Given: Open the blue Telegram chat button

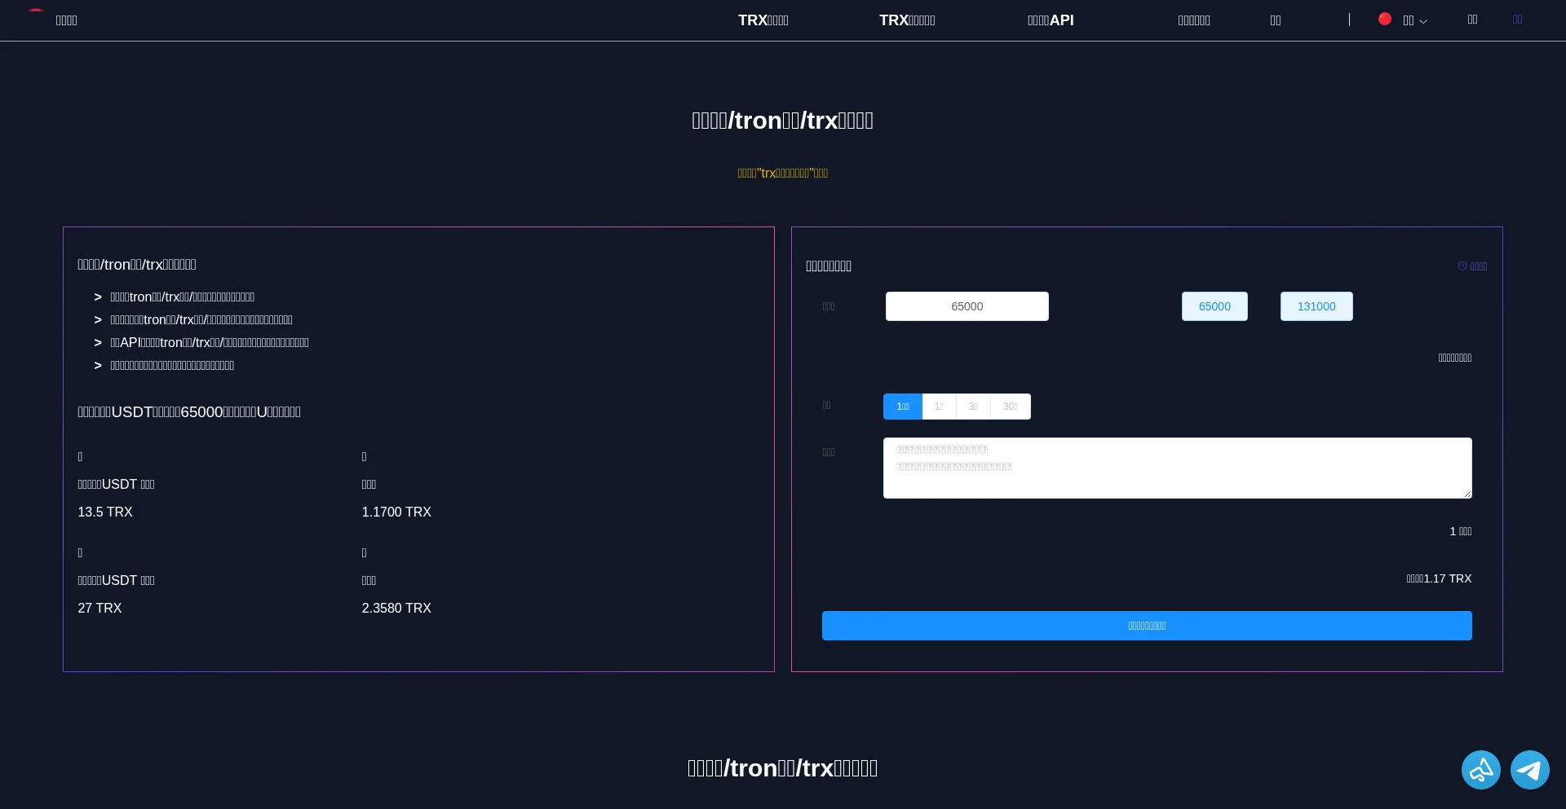Looking at the screenshot, I should 1529,770.
